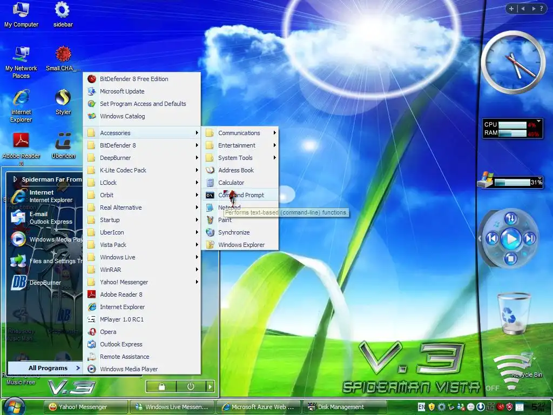Screen dimensions: 553x415
Task: Click the blue download arrow tray icon
Action: [480, 407]
